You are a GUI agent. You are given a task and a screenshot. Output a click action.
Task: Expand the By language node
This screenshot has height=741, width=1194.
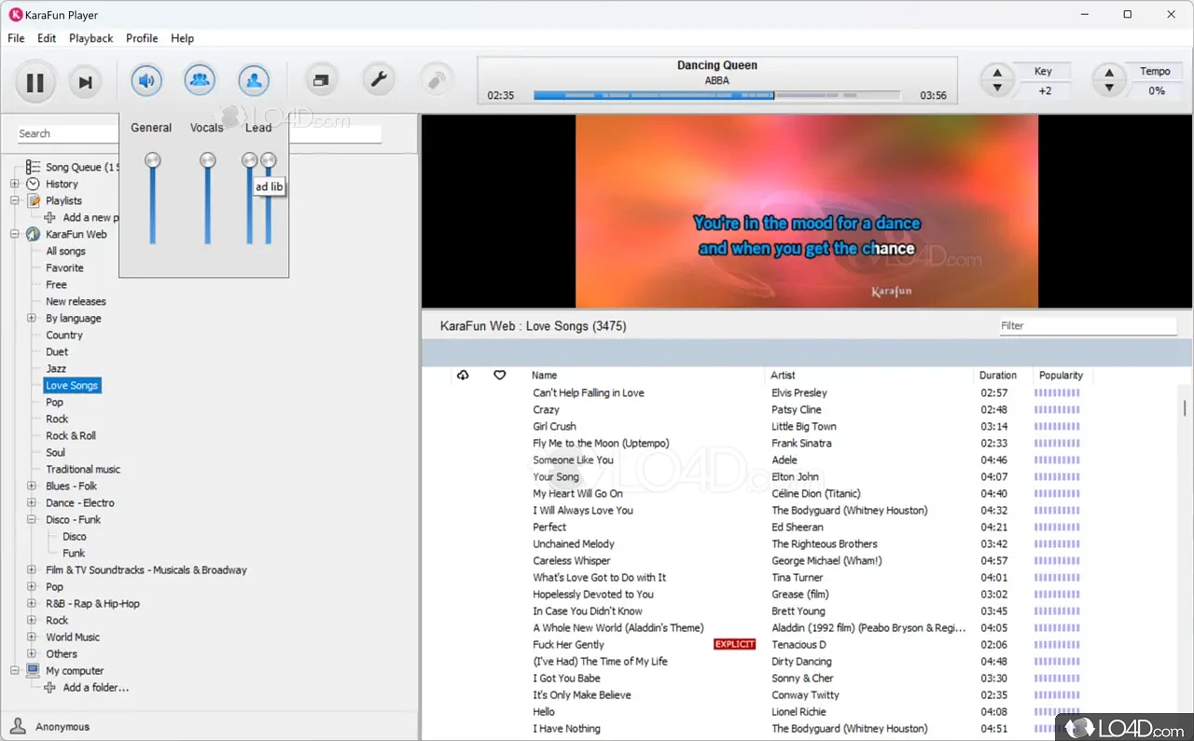coord(33,318)
